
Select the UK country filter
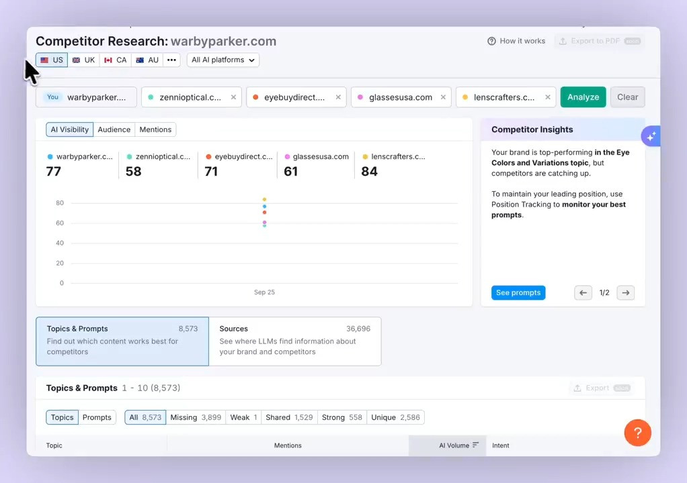click(x=83, y=60)
